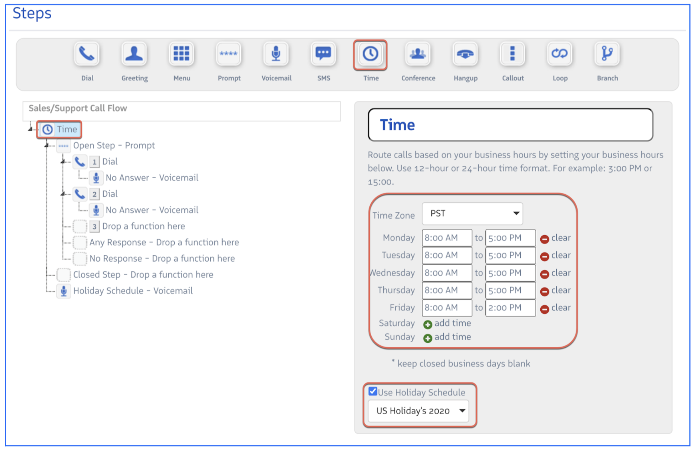The height and width of the screenshot is (453, 695).
Task: Pick the Conference step icon
Action: click(x=418, y=54)
